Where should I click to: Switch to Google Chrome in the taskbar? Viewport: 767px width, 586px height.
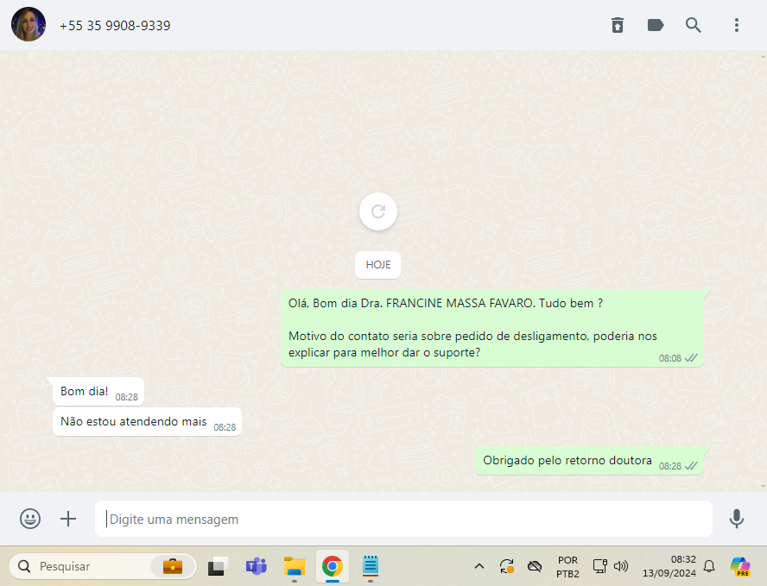[332, 566]
